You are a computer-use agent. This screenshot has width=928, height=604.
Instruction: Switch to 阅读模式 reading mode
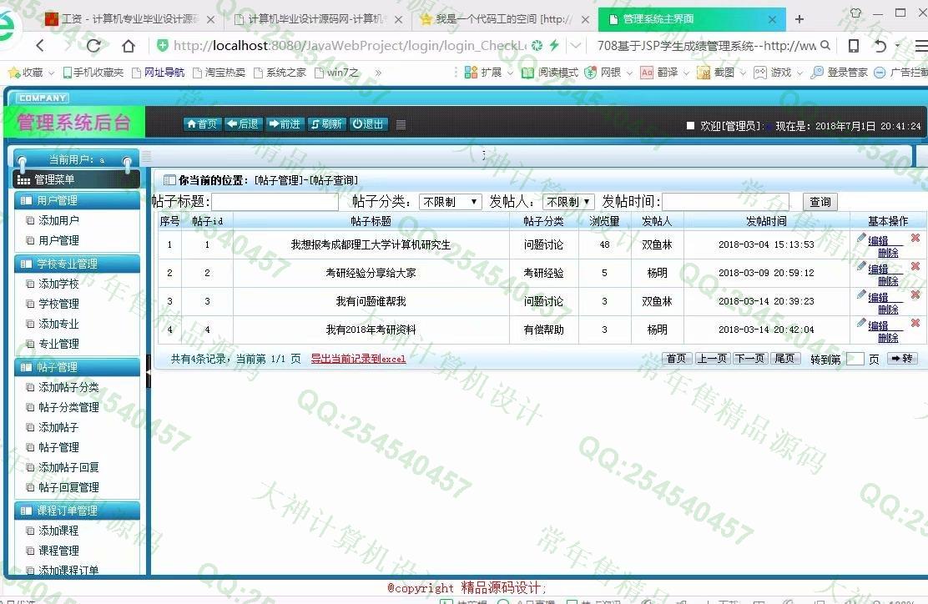coord(550,73)
